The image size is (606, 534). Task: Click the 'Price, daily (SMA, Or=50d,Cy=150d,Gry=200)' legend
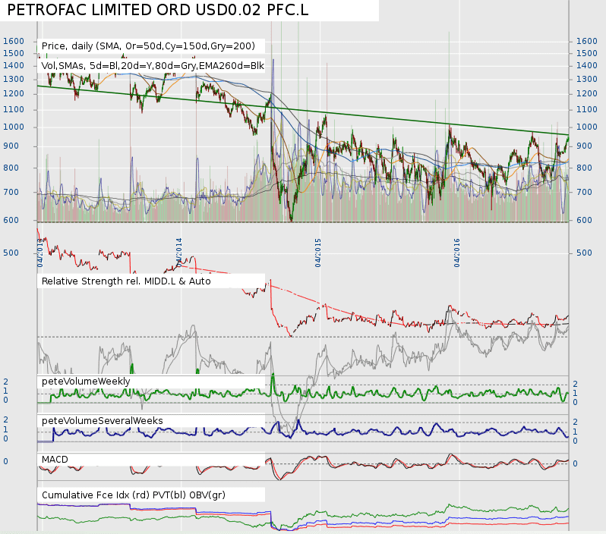pyautogui.click(x=148, y=46)
